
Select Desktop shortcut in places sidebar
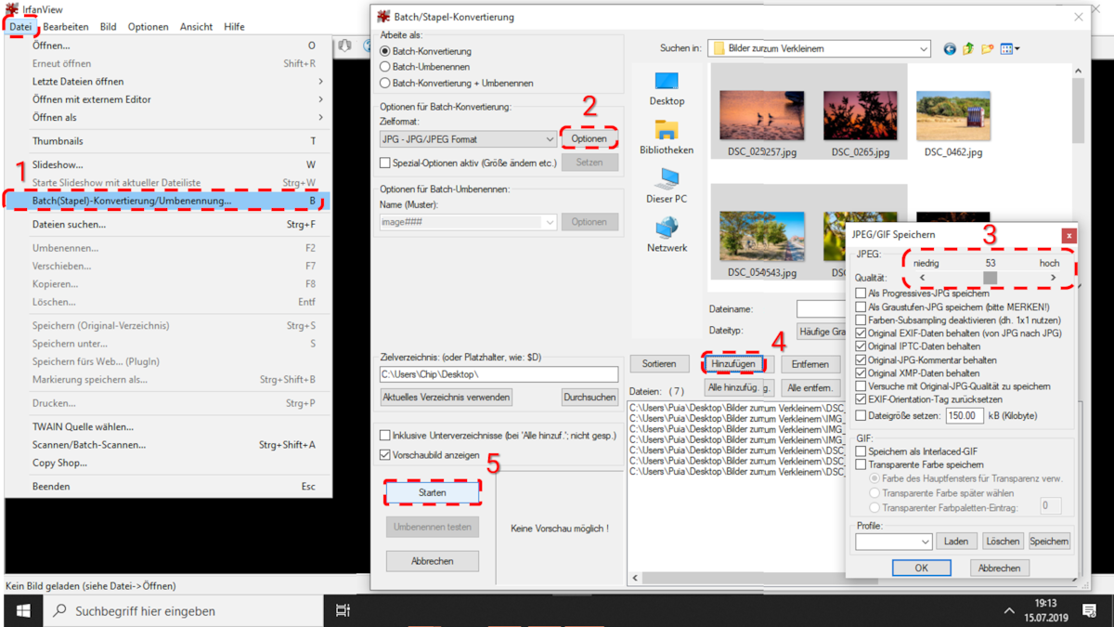tap(667, 89)
